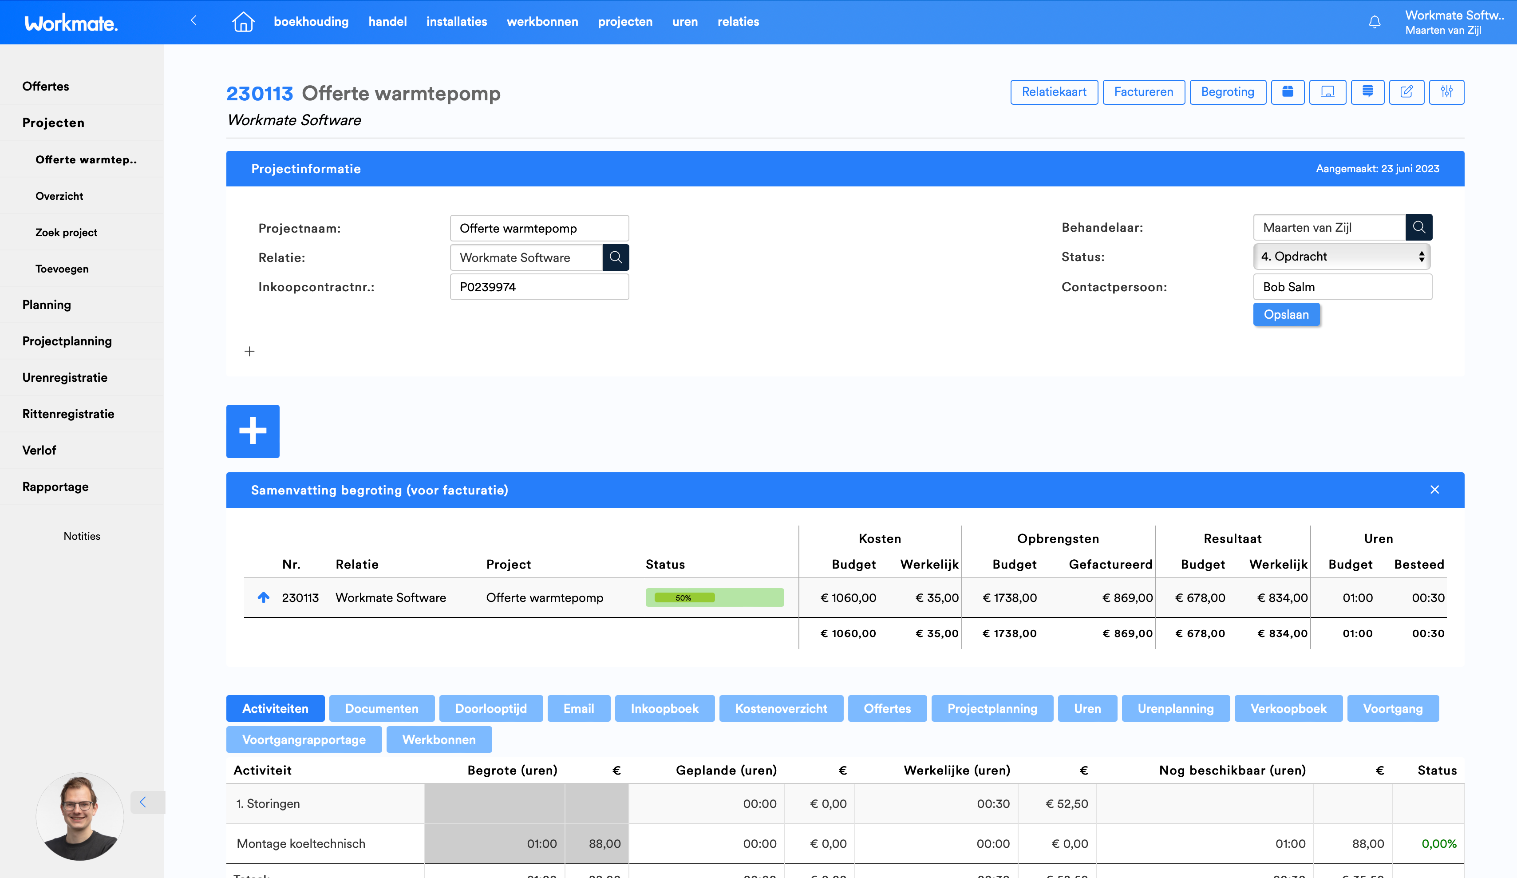1517x878 pixels.
Task: Click the home icon in top navigation
Action: click(x=243, y=22)
